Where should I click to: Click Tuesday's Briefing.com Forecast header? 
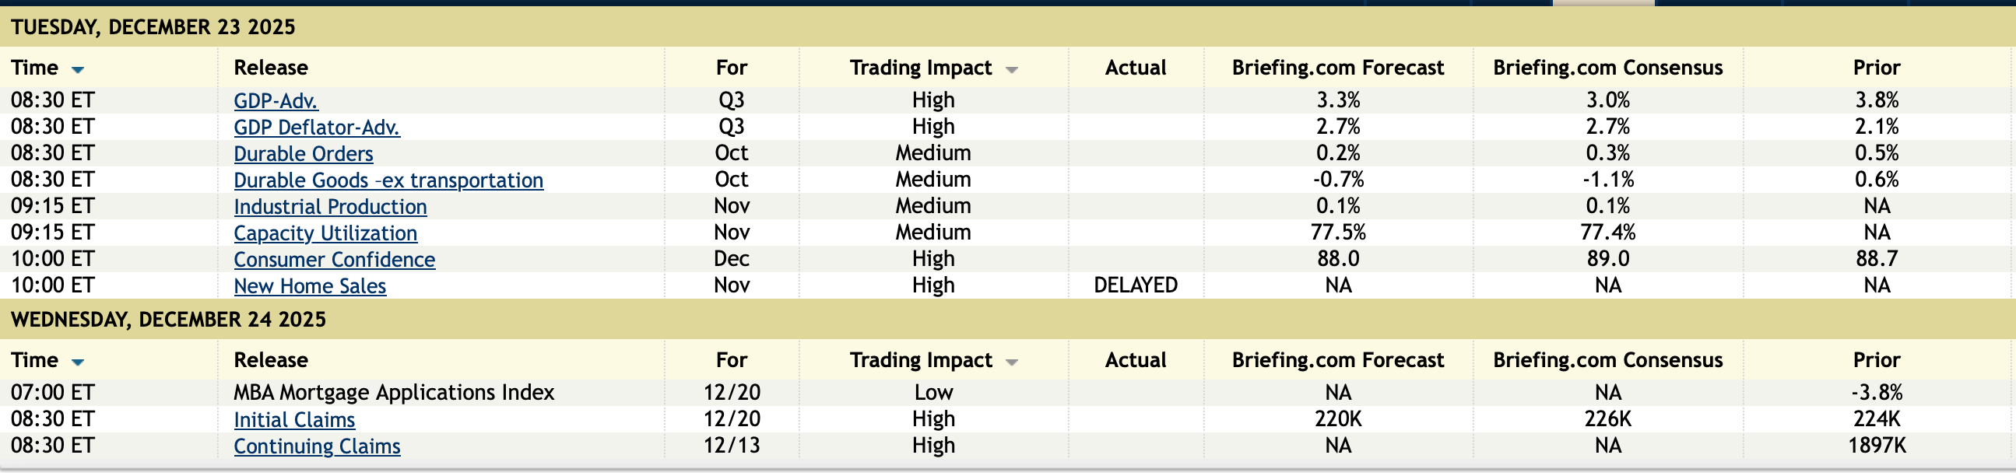pos(1337,68)
